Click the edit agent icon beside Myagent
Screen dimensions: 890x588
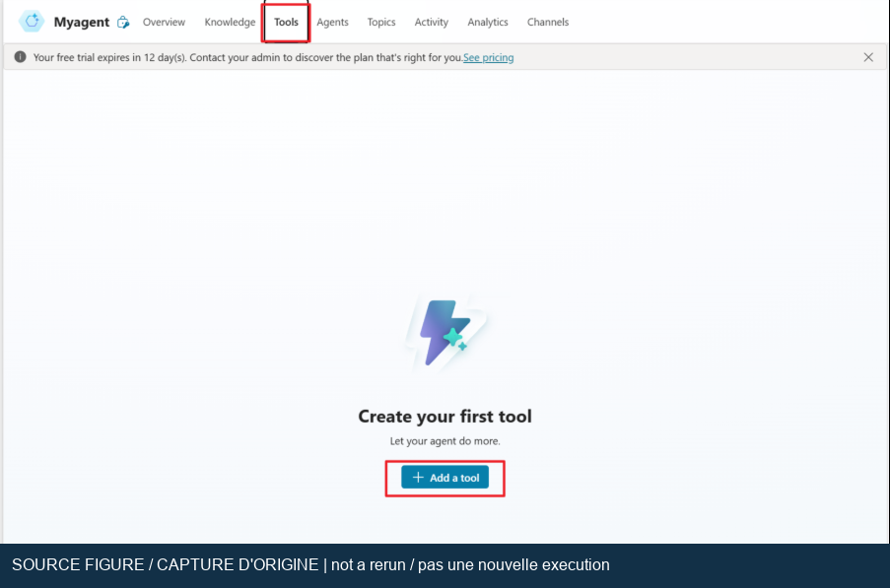point(123,22)
